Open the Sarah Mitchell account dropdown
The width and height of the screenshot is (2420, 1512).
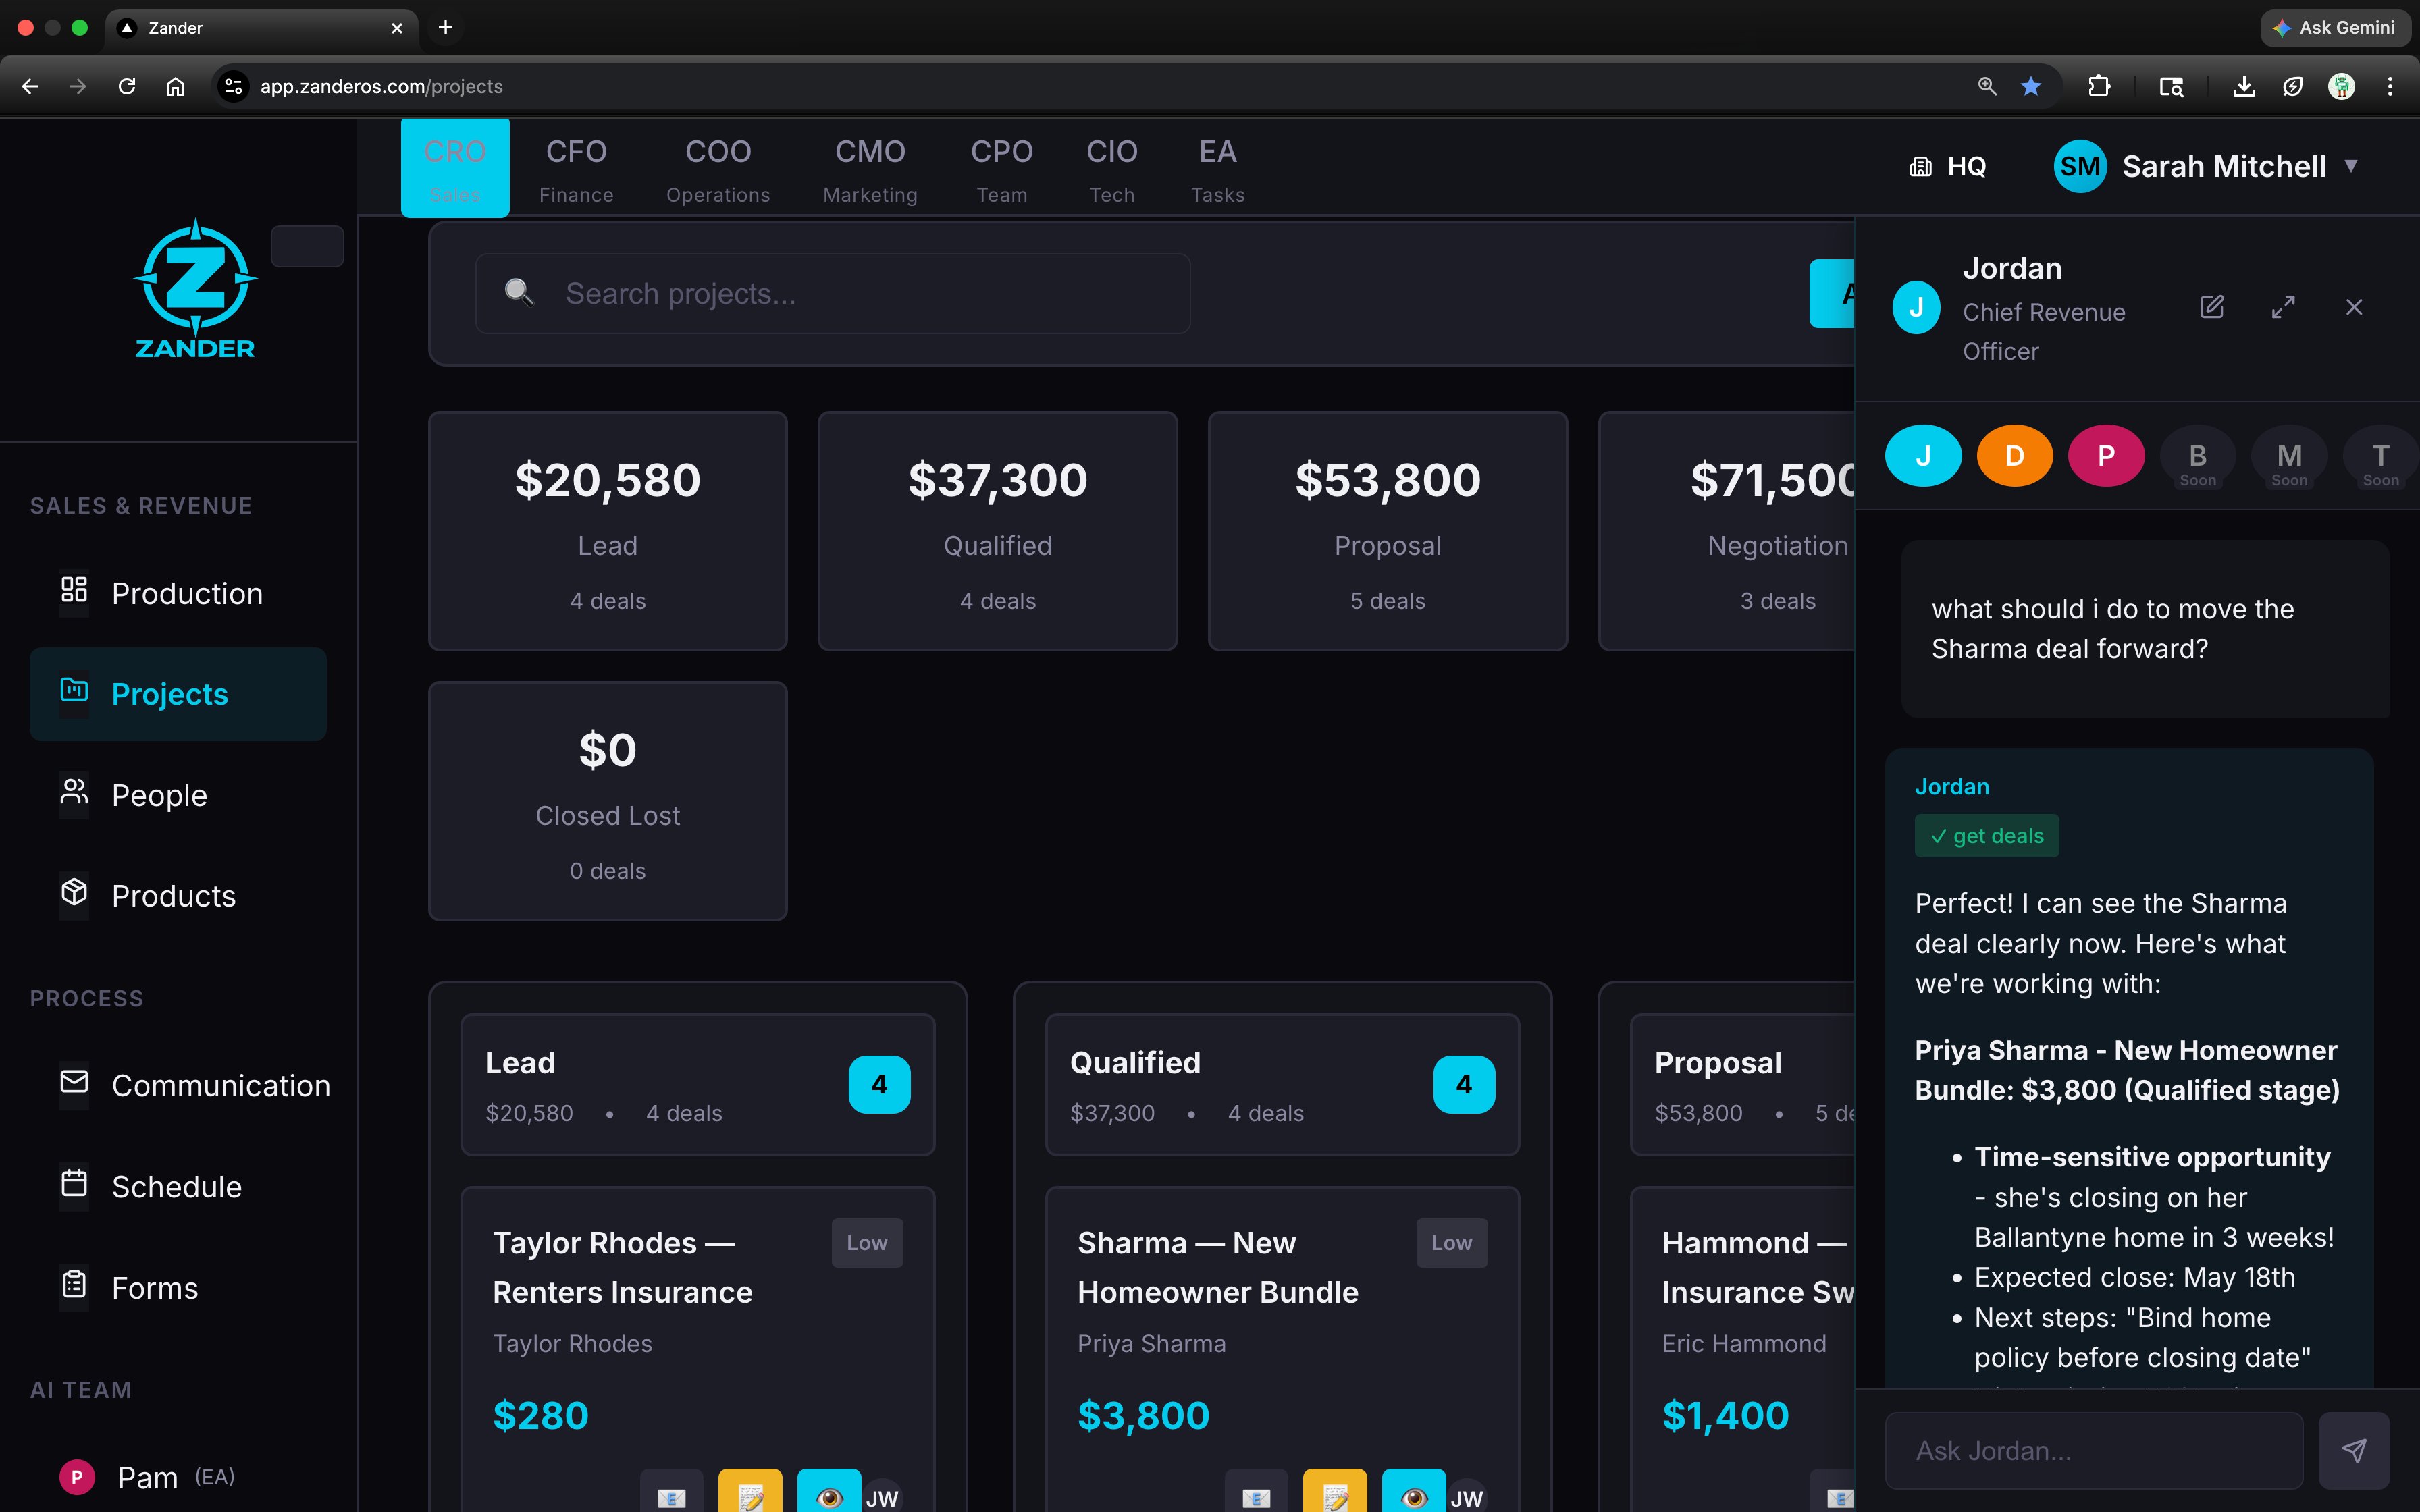tap(2207, 166)
